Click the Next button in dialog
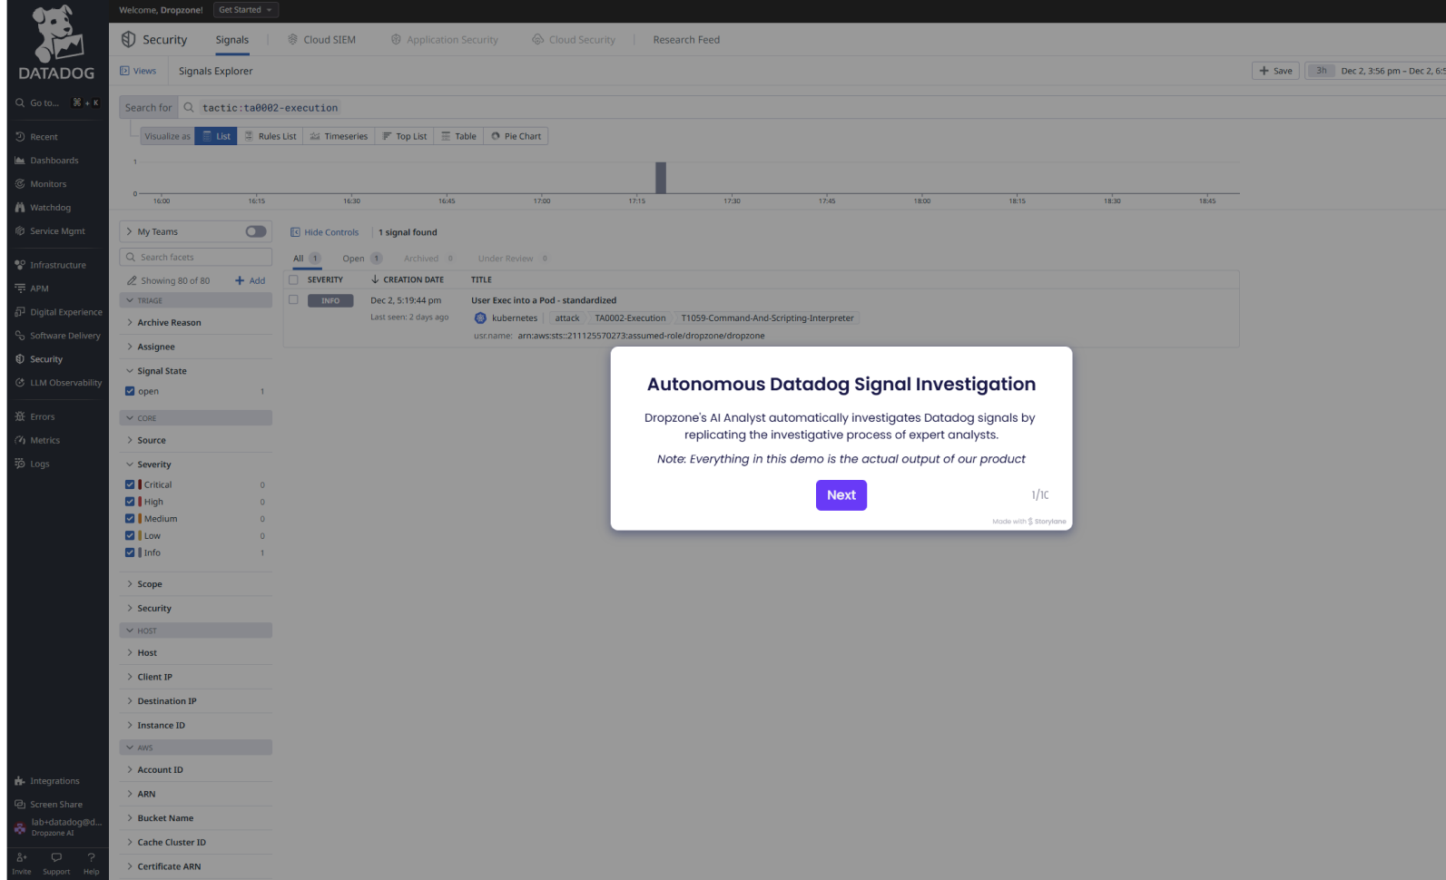Viewport: 1446px width, 880px height. coord(841,495)
